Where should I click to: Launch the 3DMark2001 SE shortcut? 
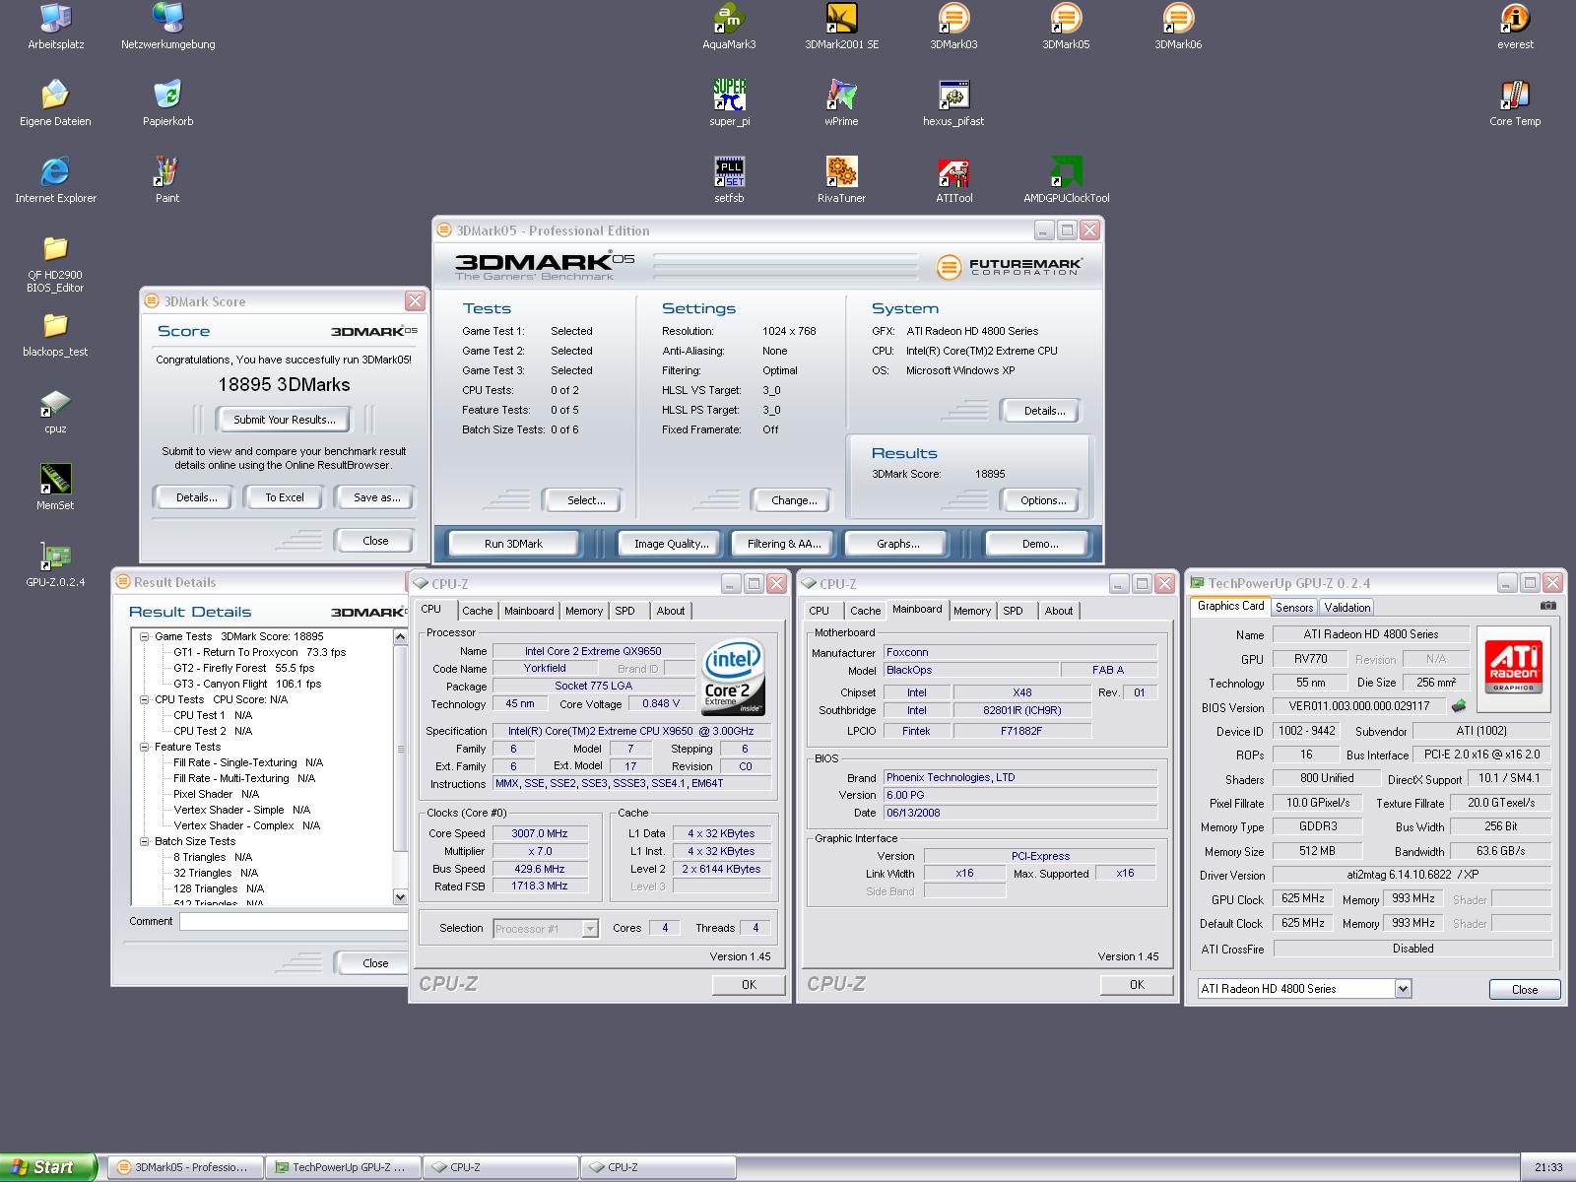[841, 27]
